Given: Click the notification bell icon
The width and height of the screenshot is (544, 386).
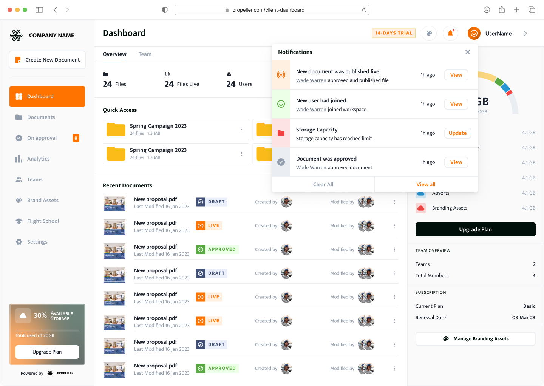Looking at the screenshot, I should (x=450, y=33).
